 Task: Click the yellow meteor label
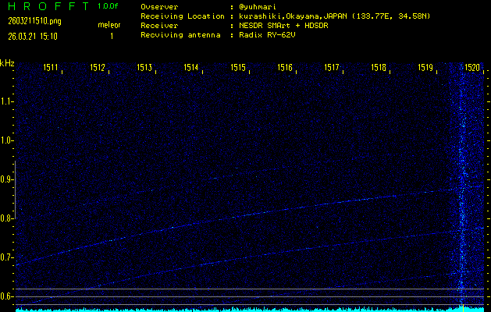[109, 26]
